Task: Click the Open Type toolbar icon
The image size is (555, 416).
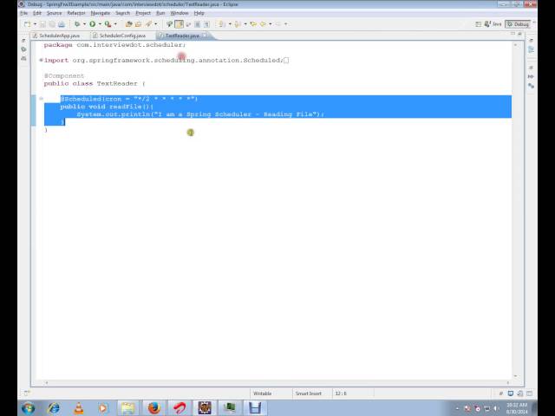Action: coord(128,24)
